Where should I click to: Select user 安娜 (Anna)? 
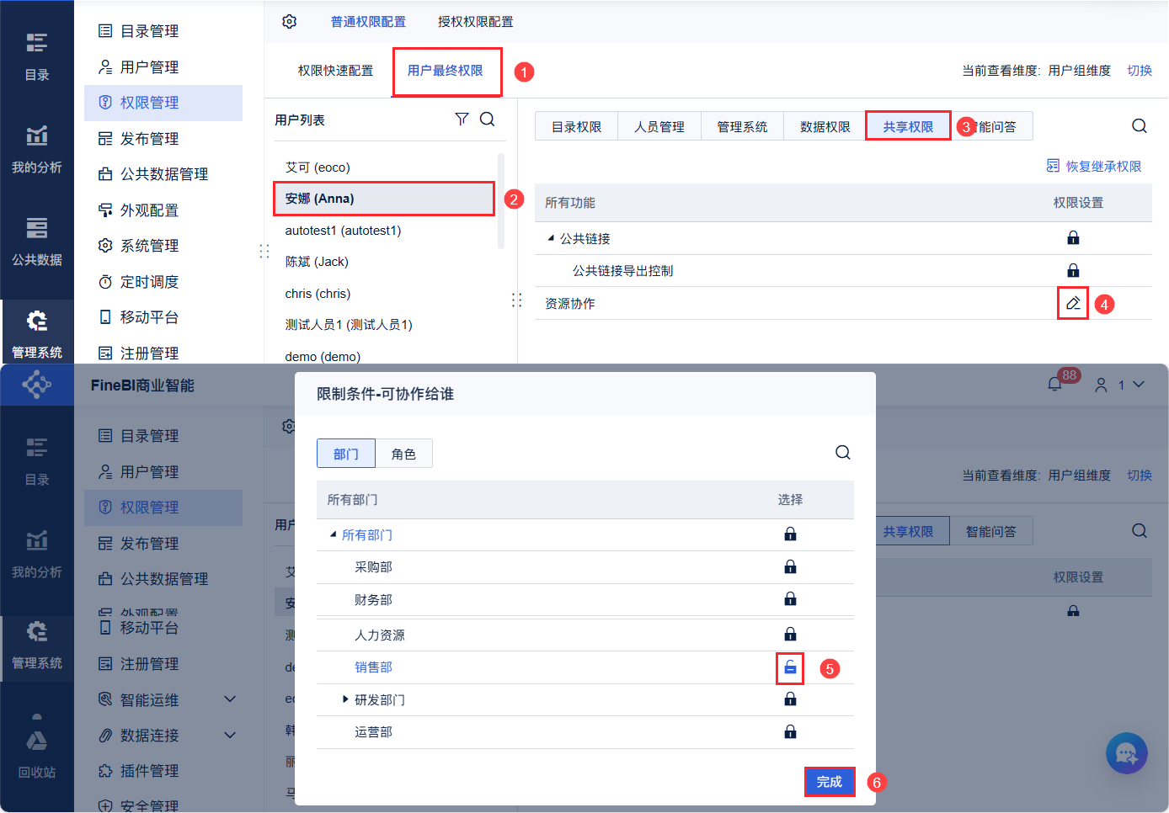384,199
